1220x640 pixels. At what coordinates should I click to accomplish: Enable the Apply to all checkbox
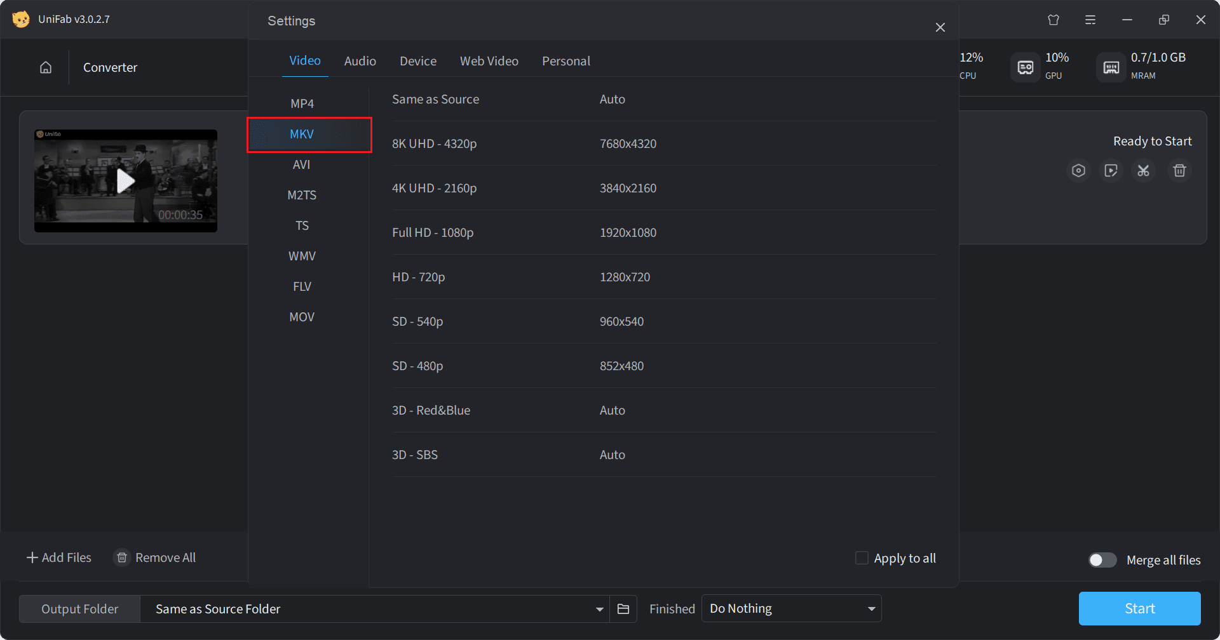tap(862, 558)
